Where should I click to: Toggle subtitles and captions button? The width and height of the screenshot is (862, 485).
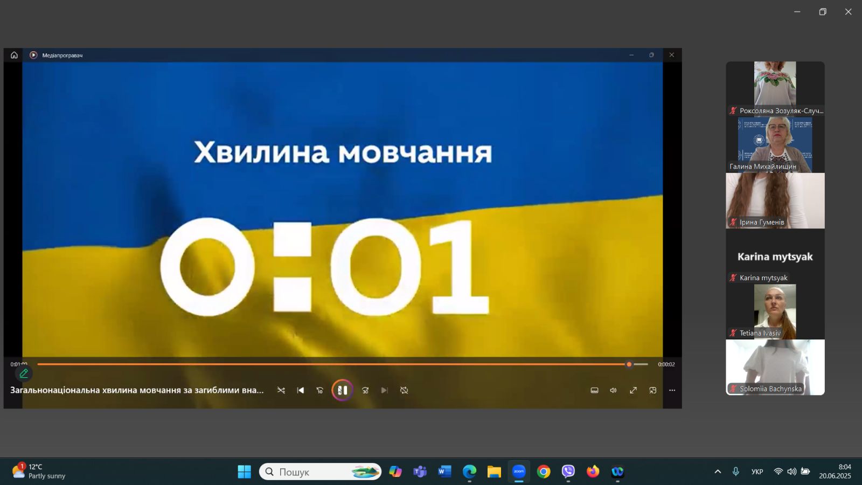pos(594,390)
